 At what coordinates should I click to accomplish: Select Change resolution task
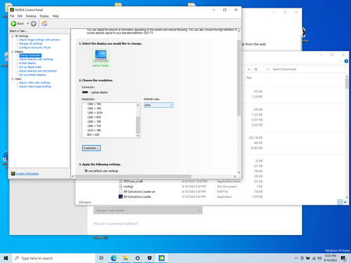click(30, 55)
